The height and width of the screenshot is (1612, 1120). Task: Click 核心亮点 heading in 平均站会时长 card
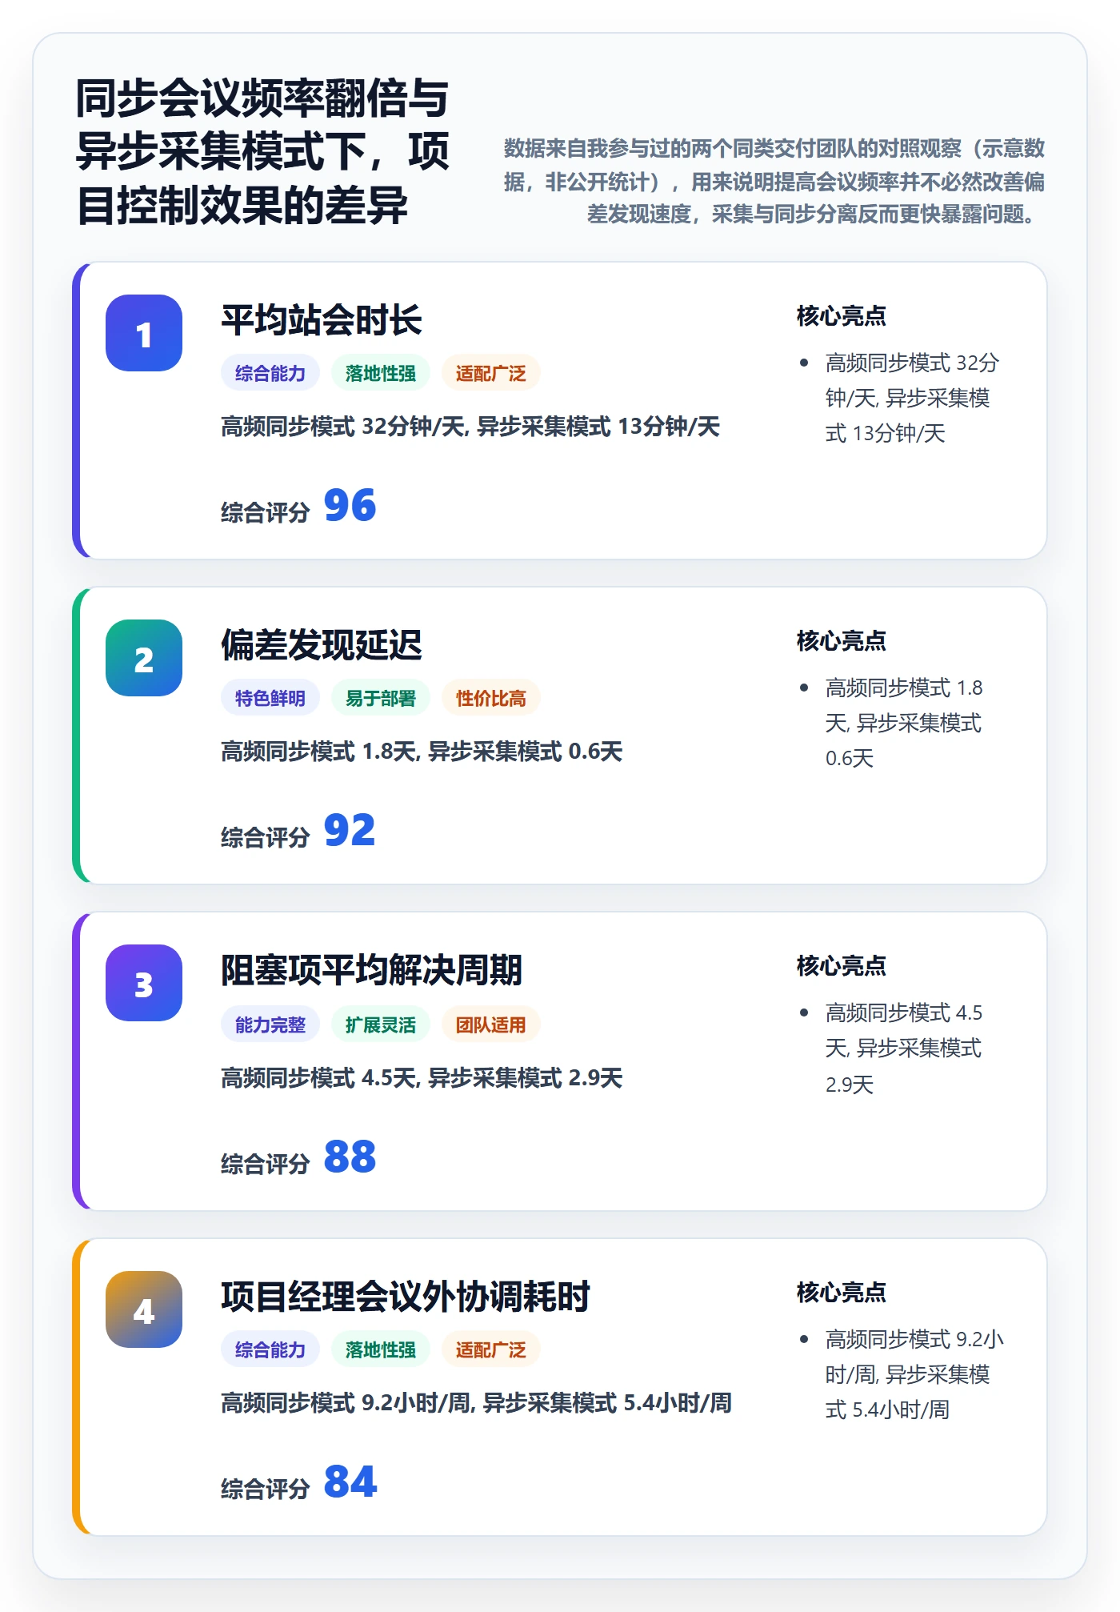(x=842, y=316)
